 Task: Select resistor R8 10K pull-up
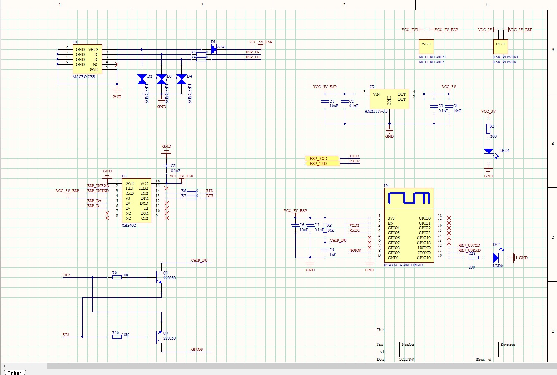coord(325,228)
